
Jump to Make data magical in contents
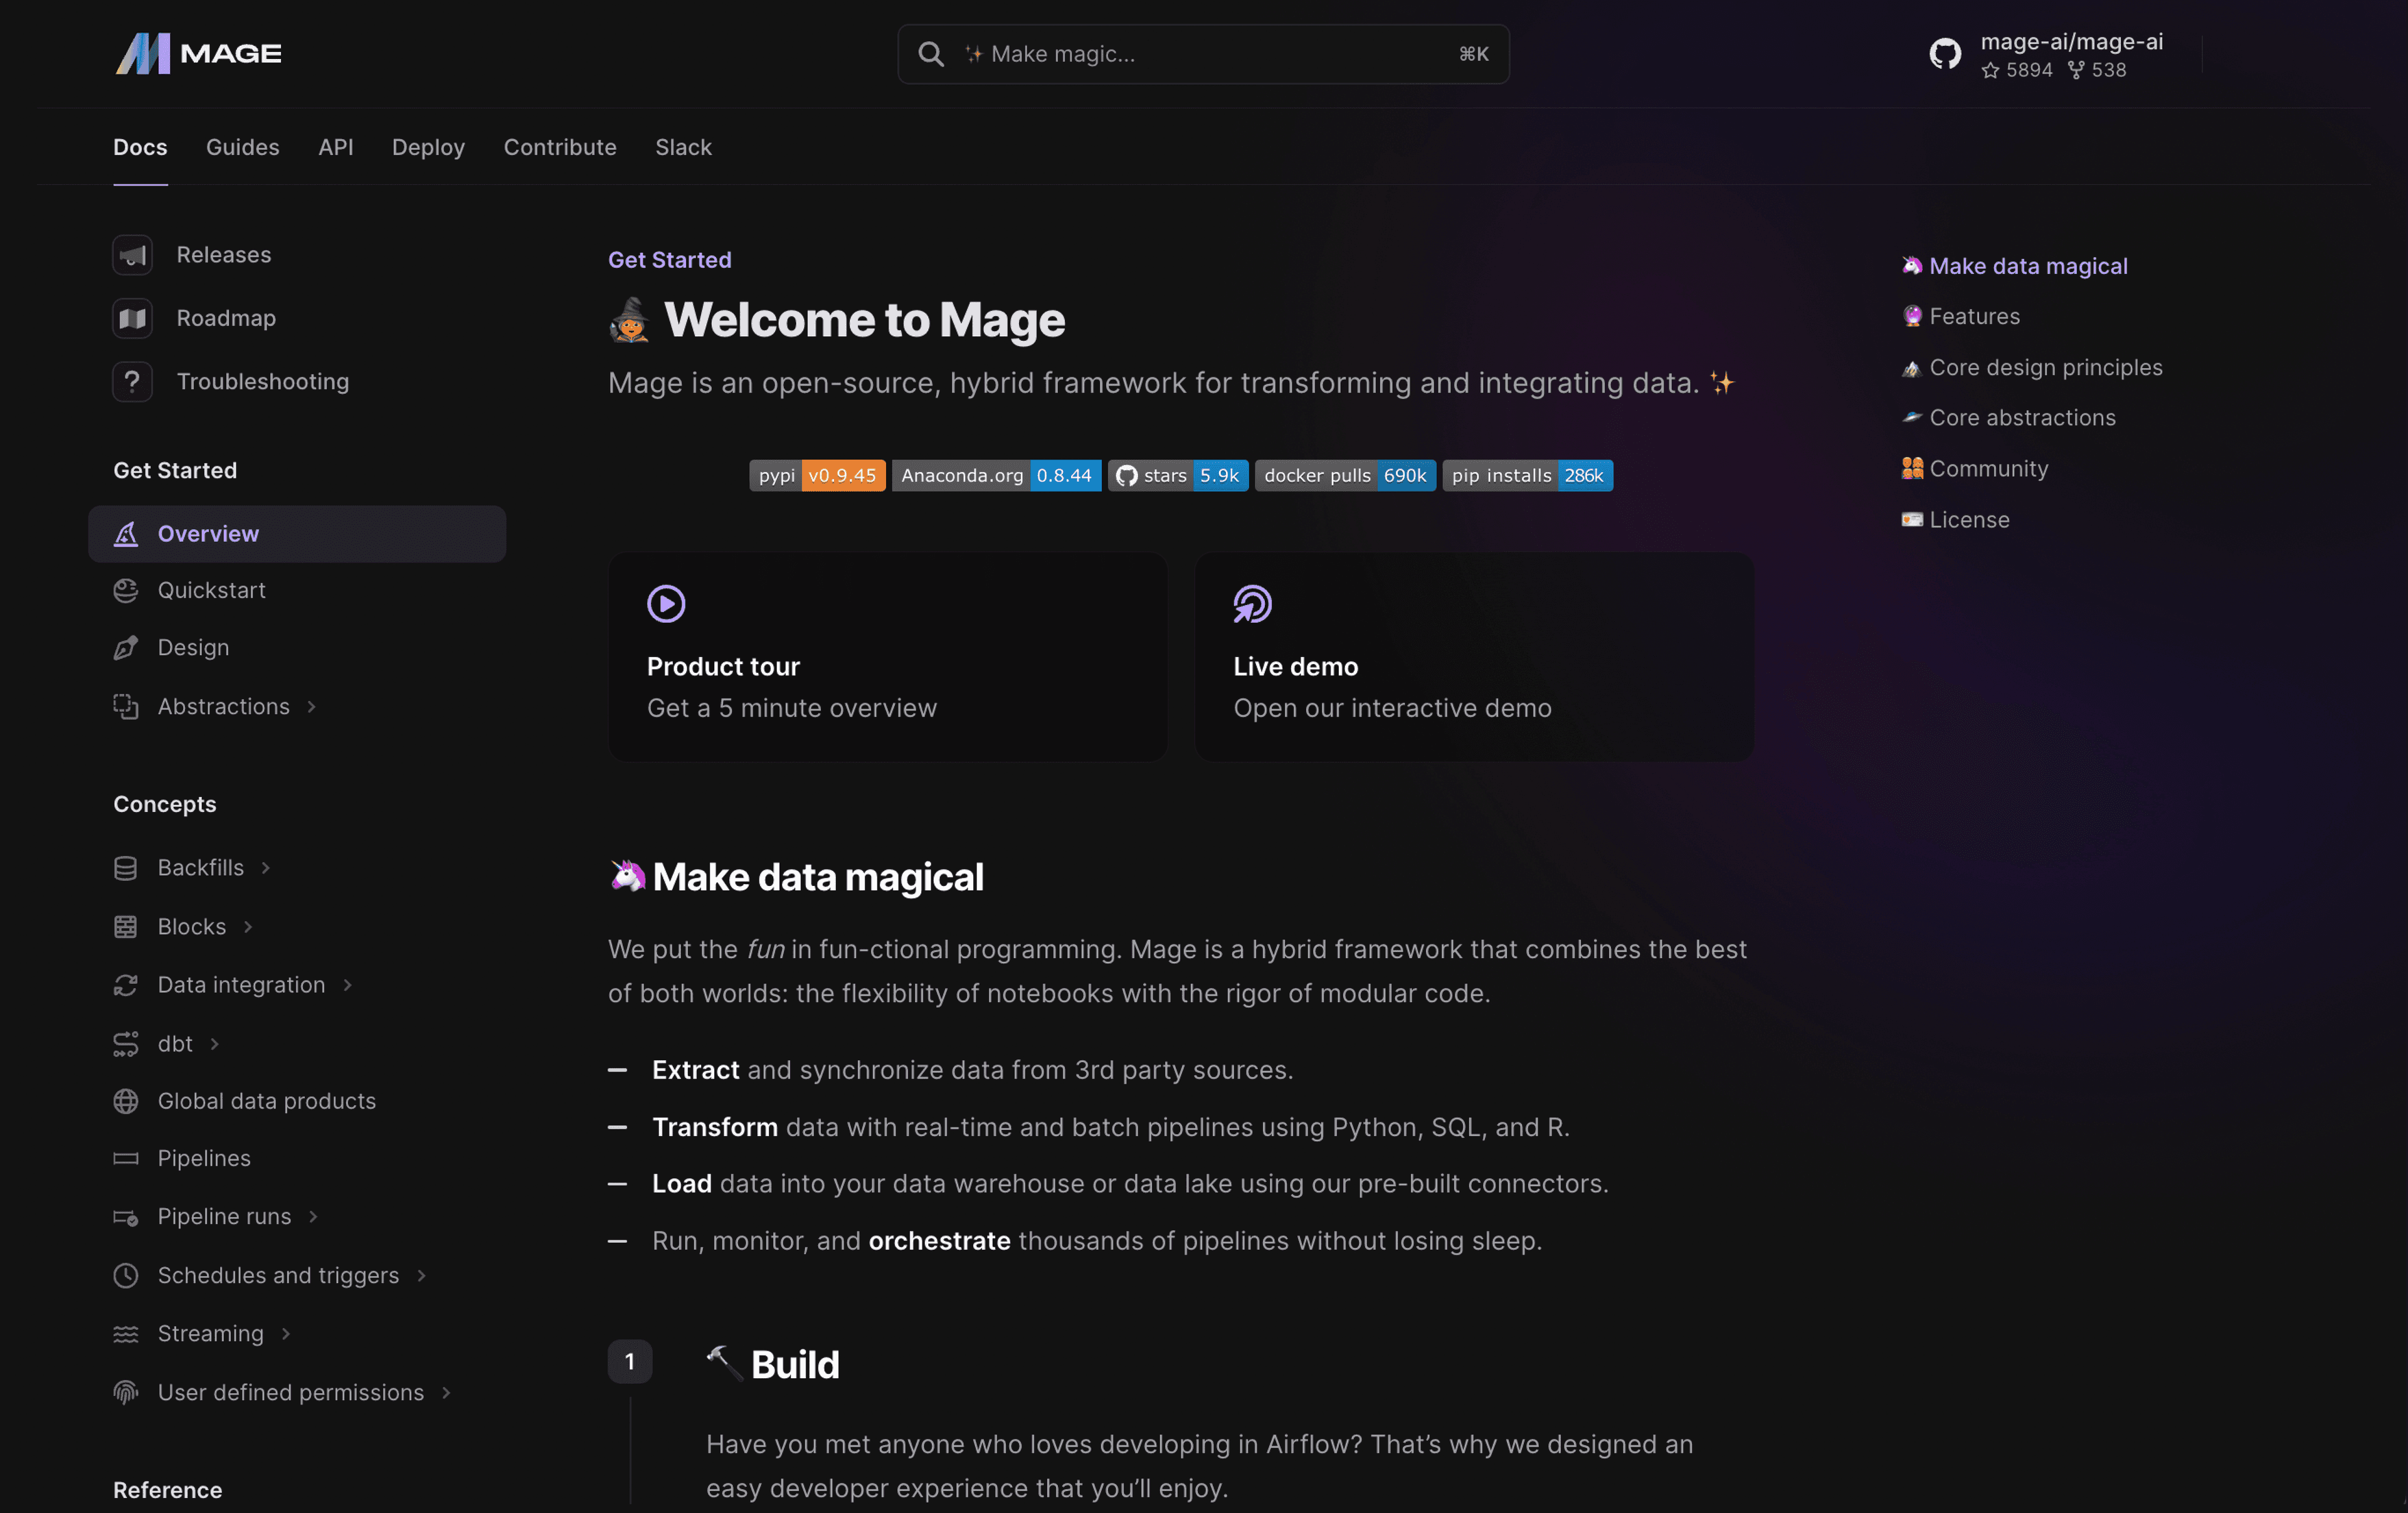point(2014,267)
